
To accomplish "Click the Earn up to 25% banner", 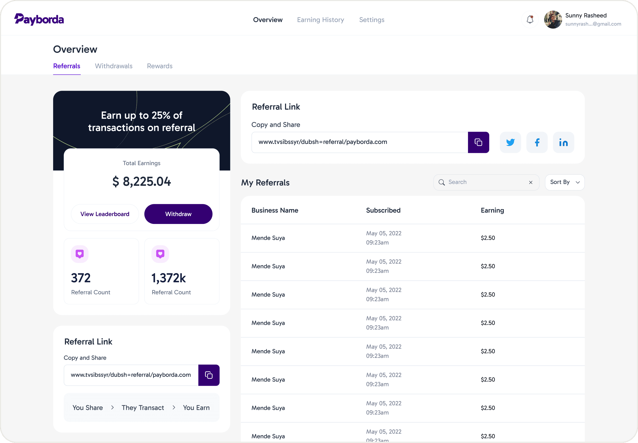I will pos(142,121).
